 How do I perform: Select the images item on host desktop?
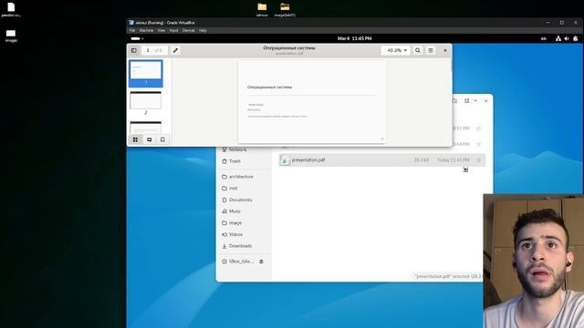click(x=11, y=36)
